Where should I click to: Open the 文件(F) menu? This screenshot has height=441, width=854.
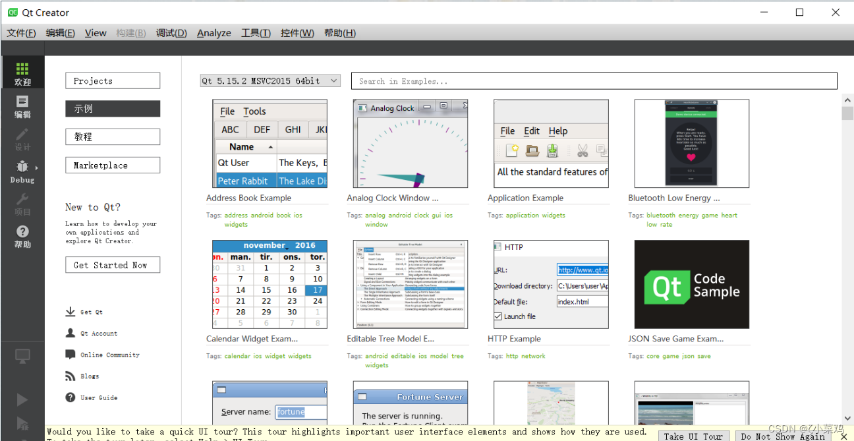click(x=21, y=33)
